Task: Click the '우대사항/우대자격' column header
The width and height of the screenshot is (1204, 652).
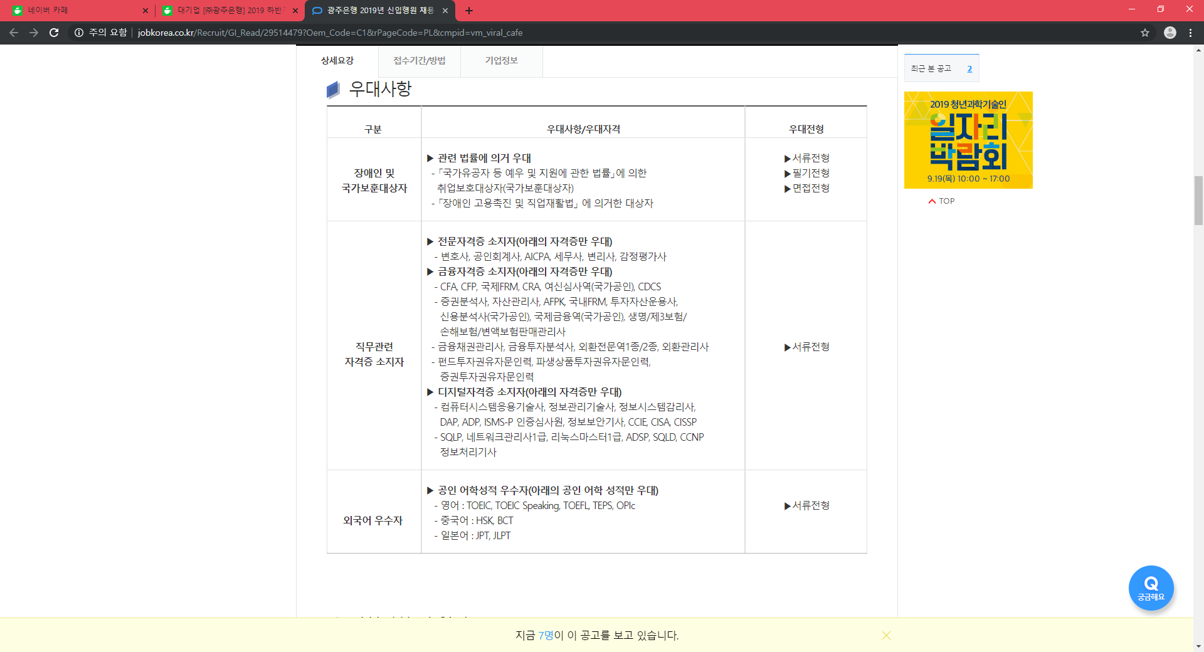Action: (583, 129)
